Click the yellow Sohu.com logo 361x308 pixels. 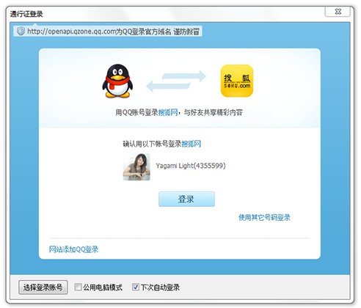tap(237, 81)
